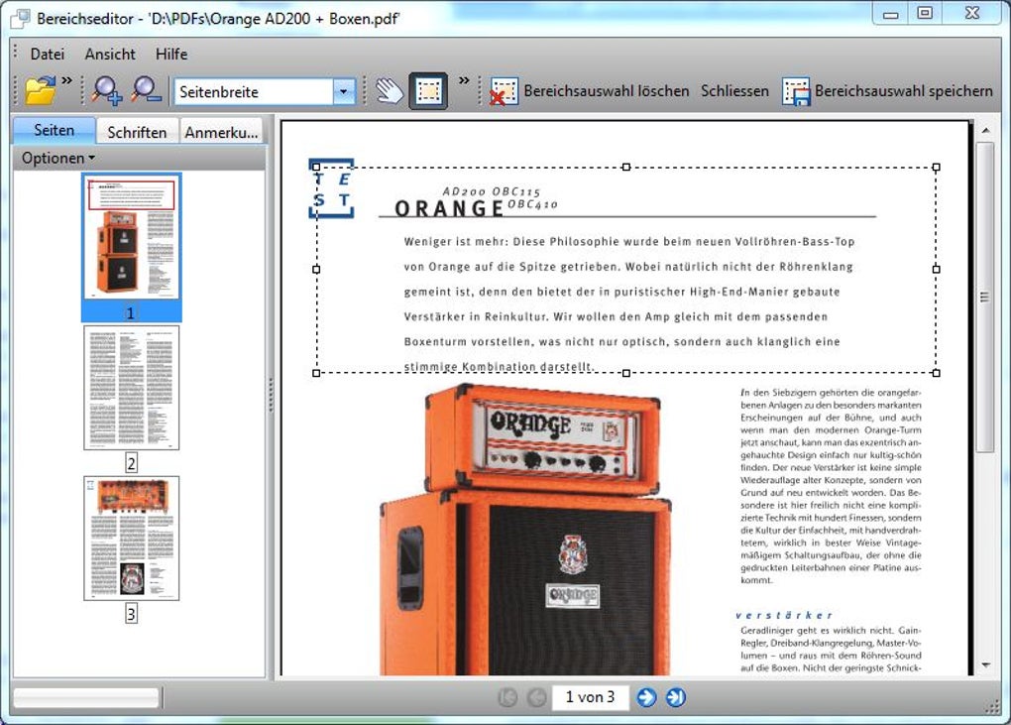Click the menu bar drag grip
Image resolution: width=1011 pixels, height=725 pixels.
click(16, 53)
